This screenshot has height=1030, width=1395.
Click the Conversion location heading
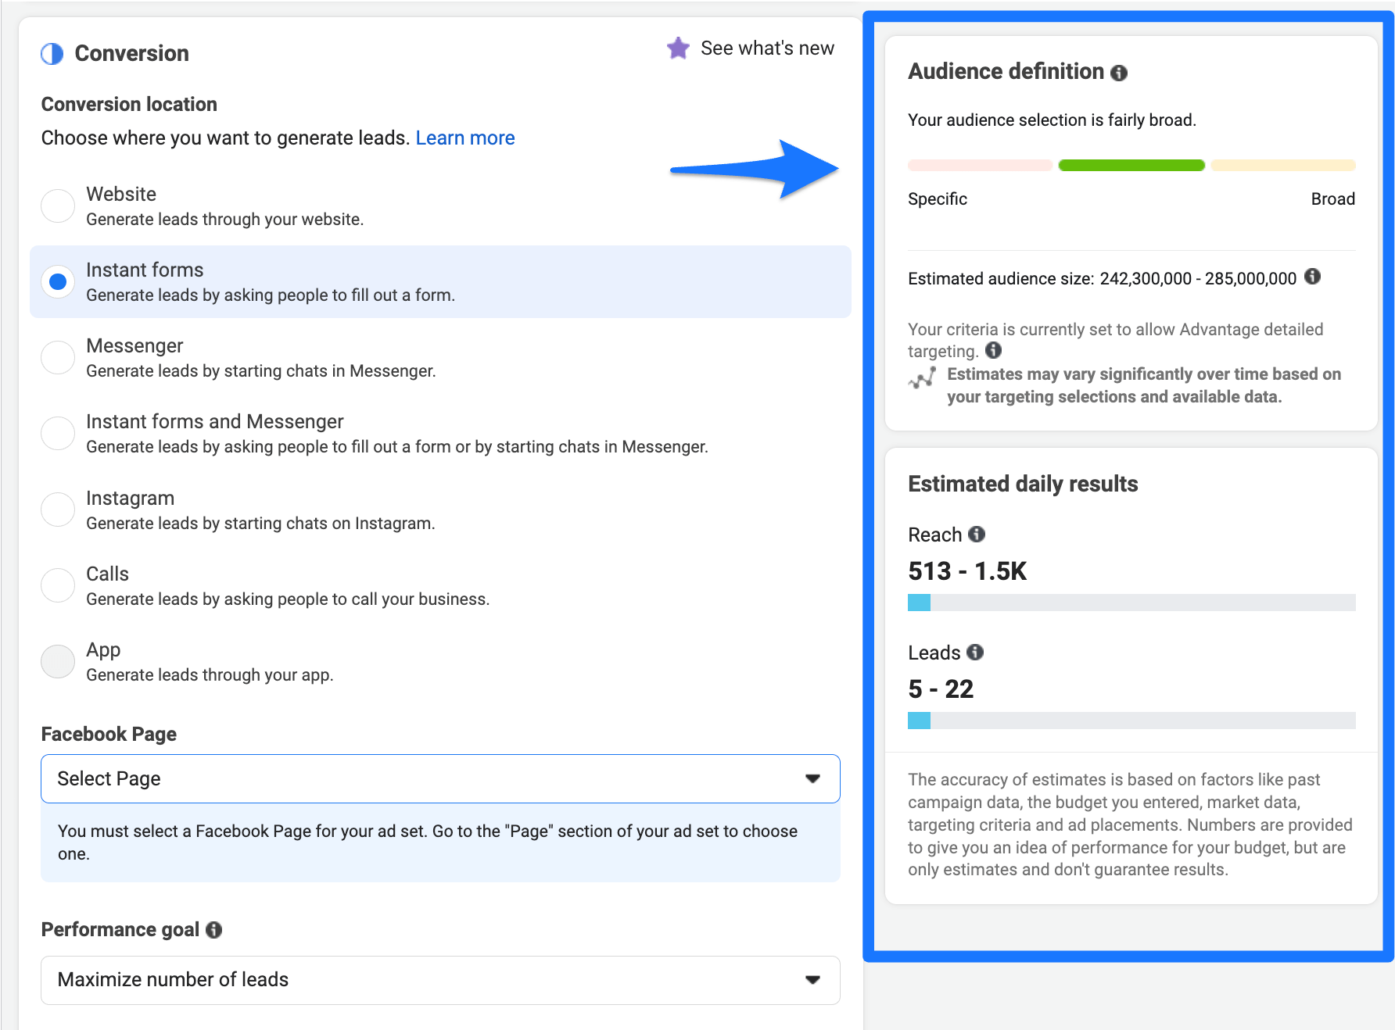(129, 105)
